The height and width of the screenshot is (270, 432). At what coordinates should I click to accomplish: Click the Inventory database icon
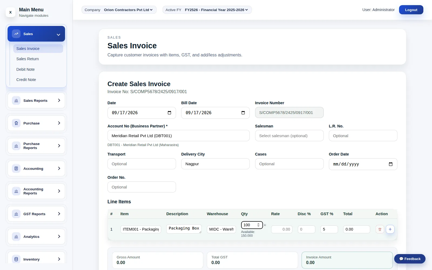[x=16, y=259]
